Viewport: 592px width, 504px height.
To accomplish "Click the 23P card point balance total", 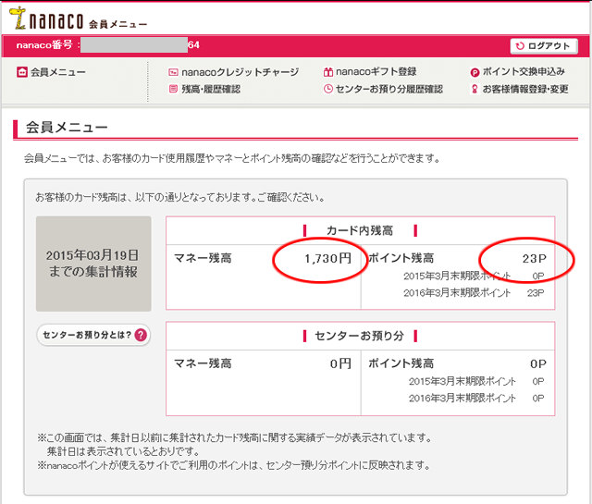I will 535,259.
